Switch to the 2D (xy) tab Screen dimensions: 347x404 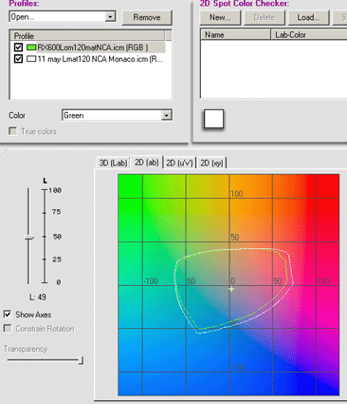211,163
